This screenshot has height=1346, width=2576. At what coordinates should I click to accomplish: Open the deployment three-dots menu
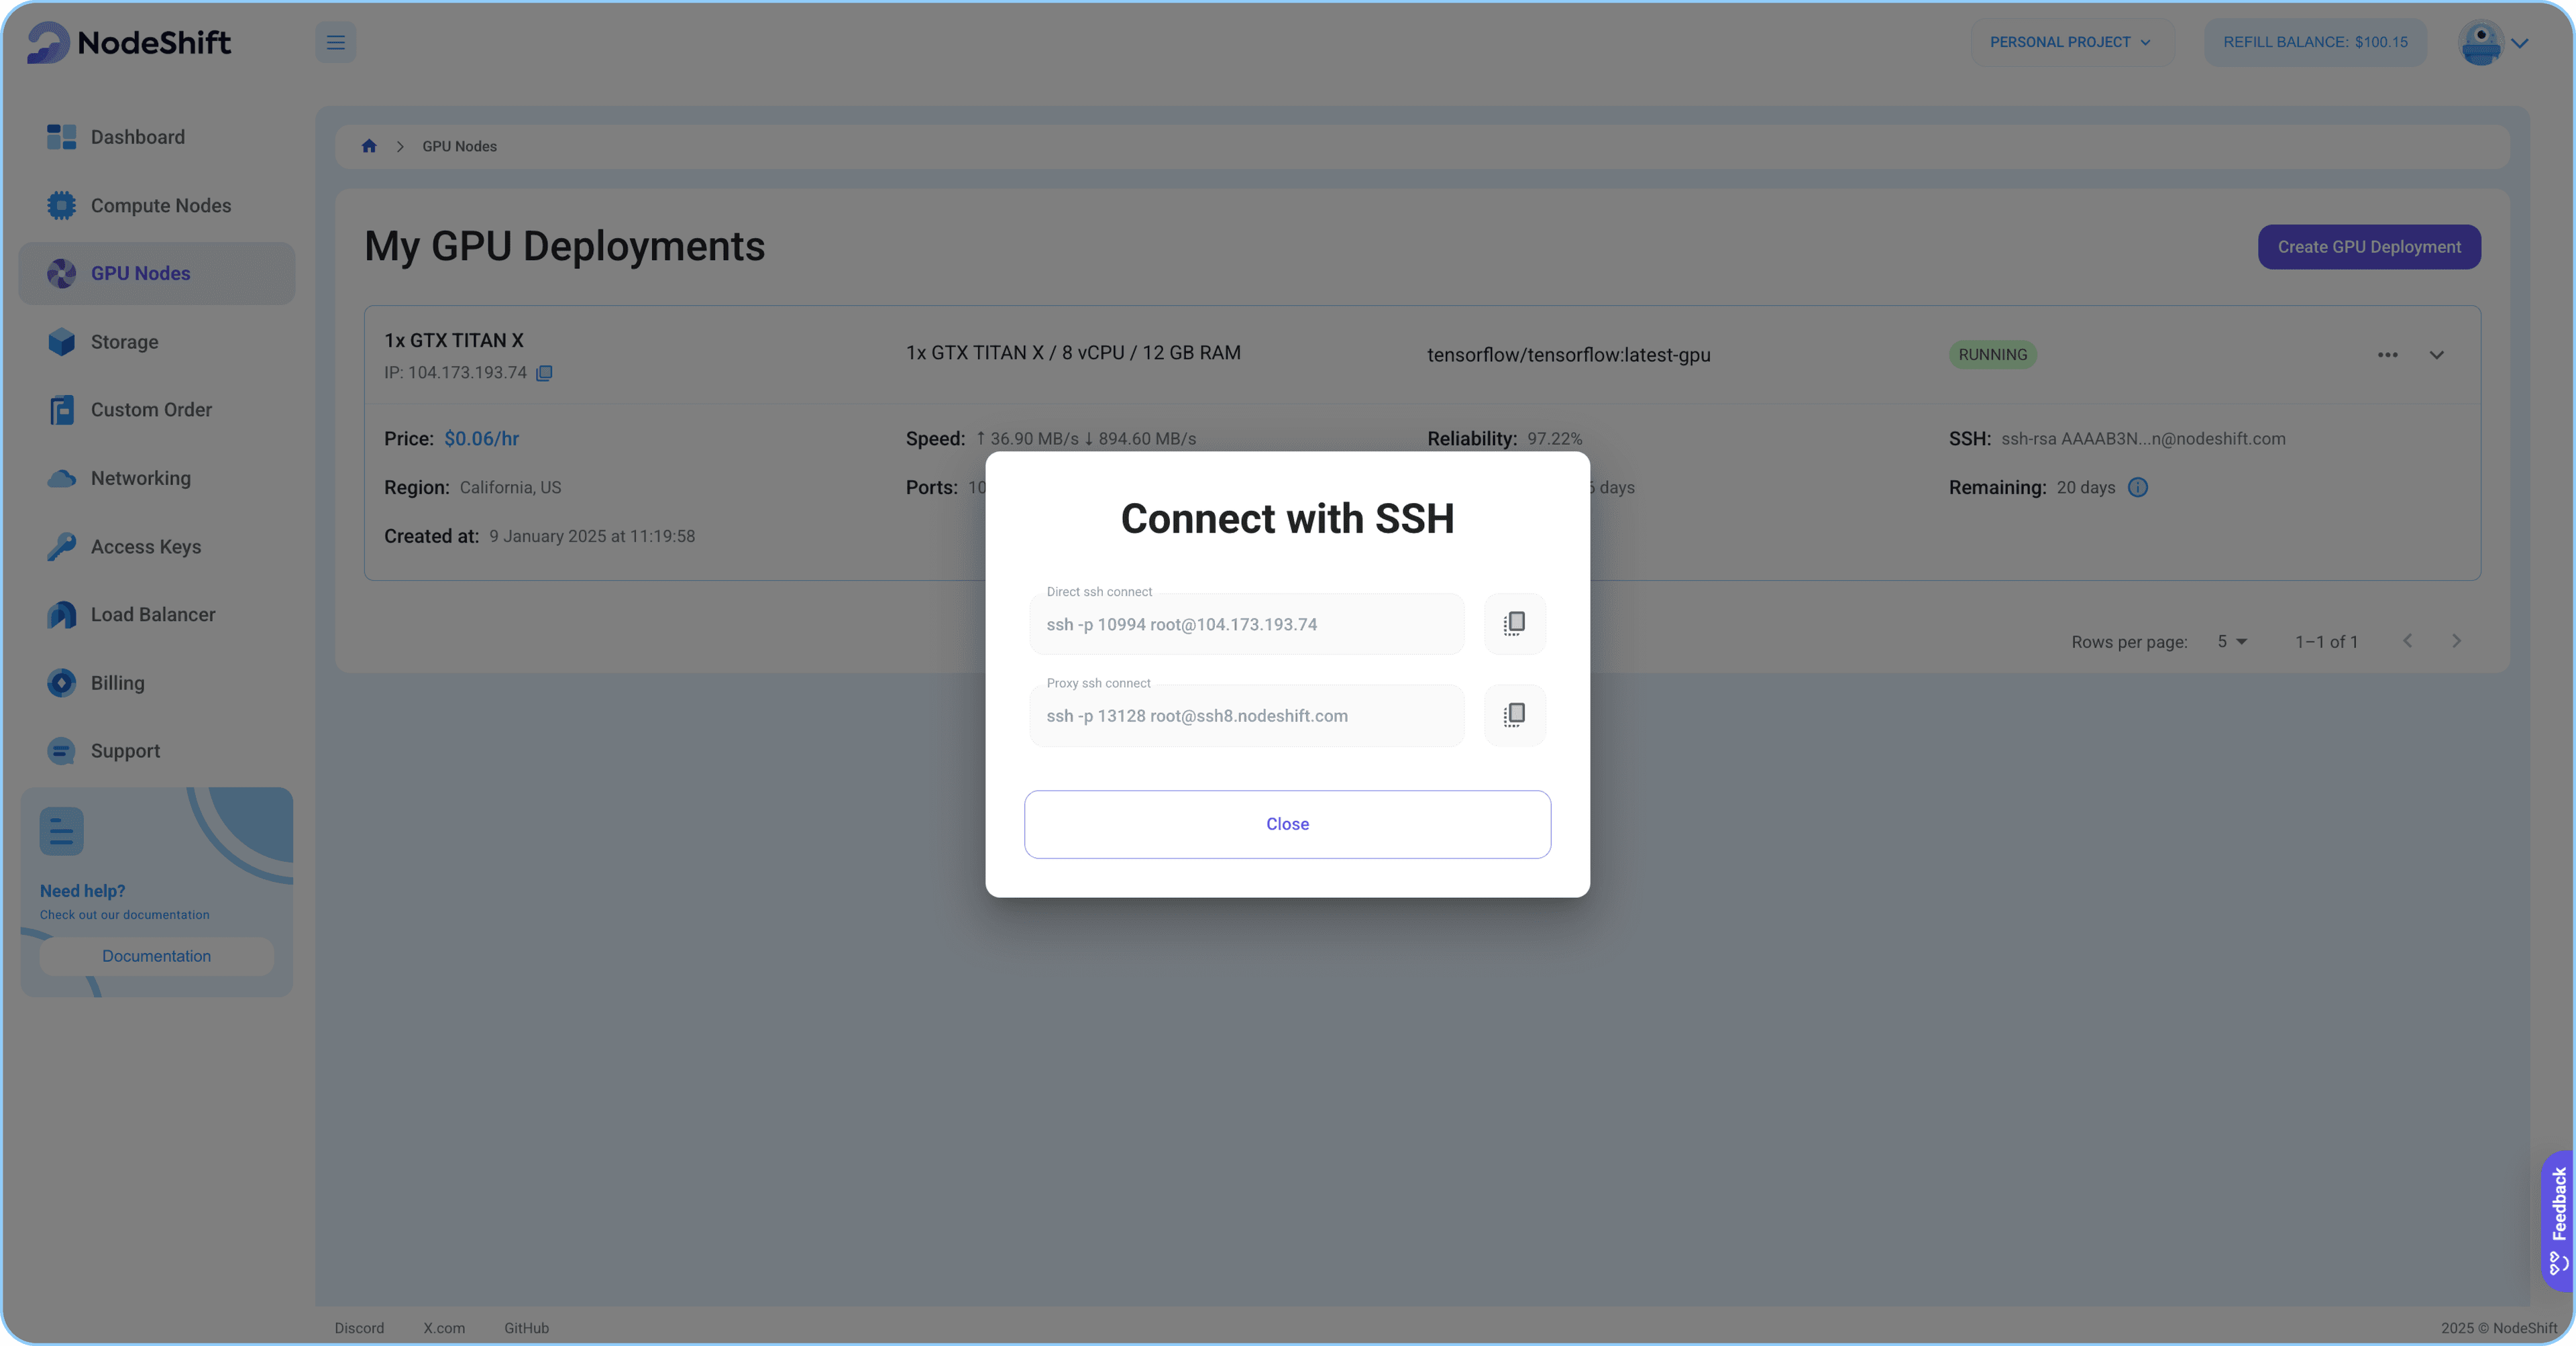click(2387, 355)
